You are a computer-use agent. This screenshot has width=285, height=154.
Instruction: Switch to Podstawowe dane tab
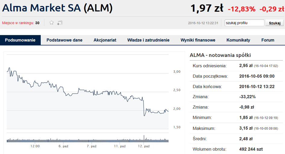coord(64,40)
